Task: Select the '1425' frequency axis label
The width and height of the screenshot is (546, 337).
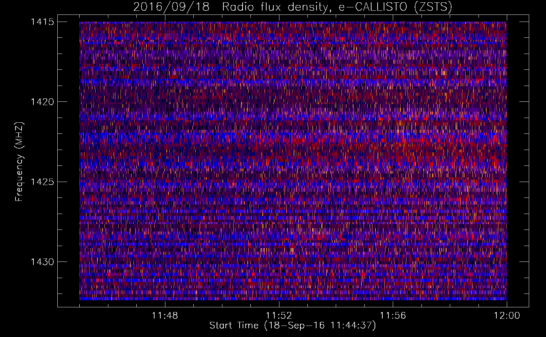Action: click(42, 182)
